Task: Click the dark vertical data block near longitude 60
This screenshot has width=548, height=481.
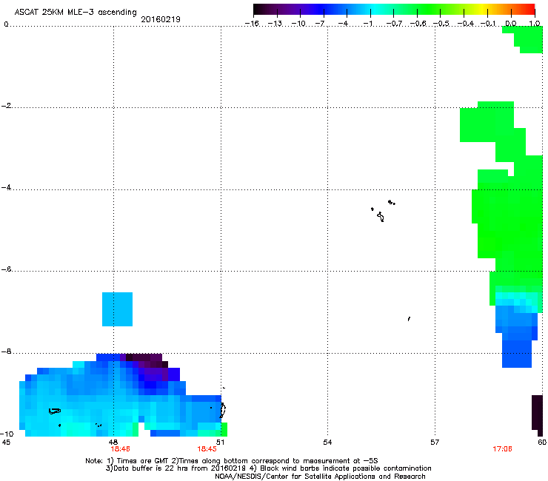Action: point(537,416)
